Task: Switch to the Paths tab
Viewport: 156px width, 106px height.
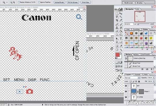Action: 146,75
